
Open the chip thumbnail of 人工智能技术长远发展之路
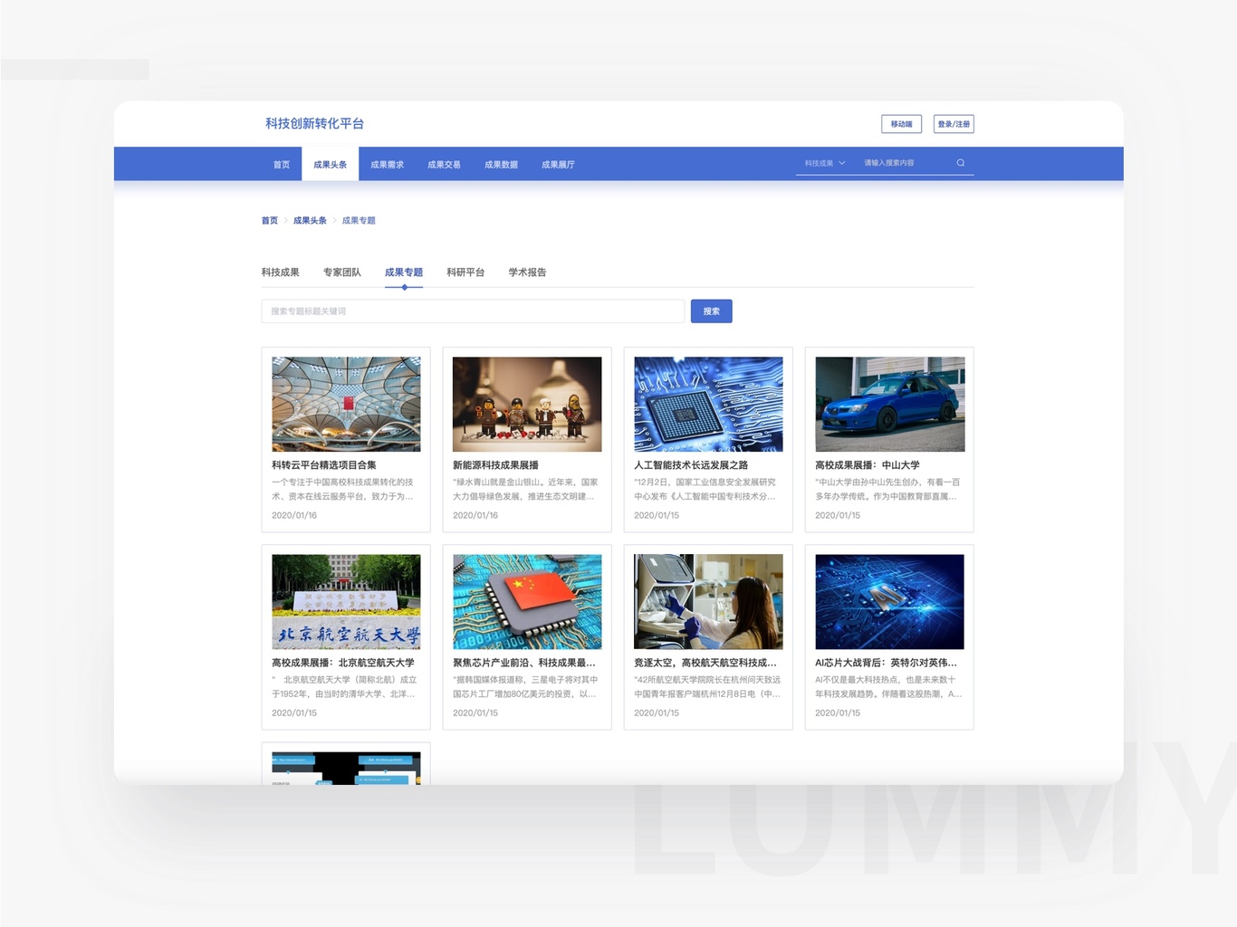pyautogui.click(x=708, y=404)
